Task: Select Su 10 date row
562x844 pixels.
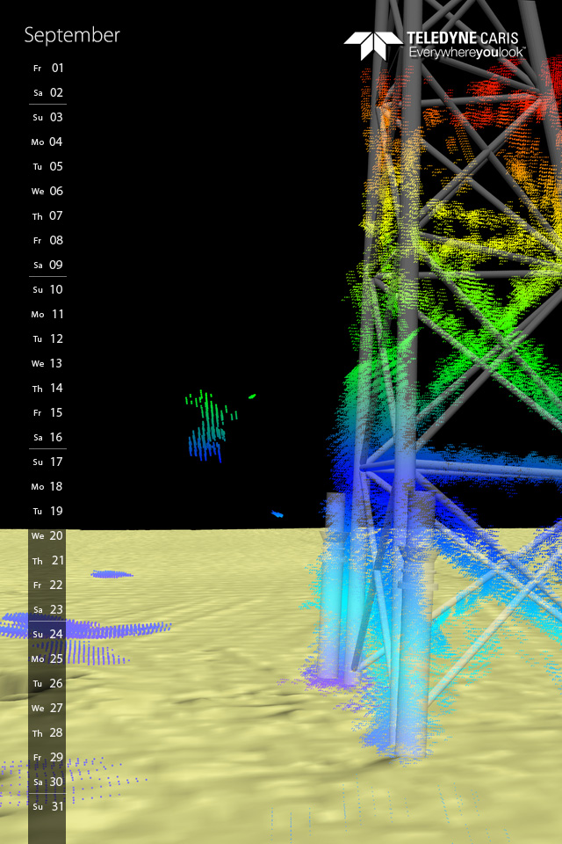Action: click(47, 289)
